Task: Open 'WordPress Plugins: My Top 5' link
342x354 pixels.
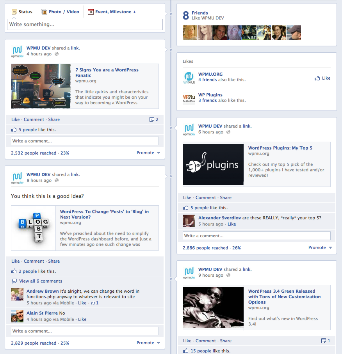Action: [x=280, y=148]
